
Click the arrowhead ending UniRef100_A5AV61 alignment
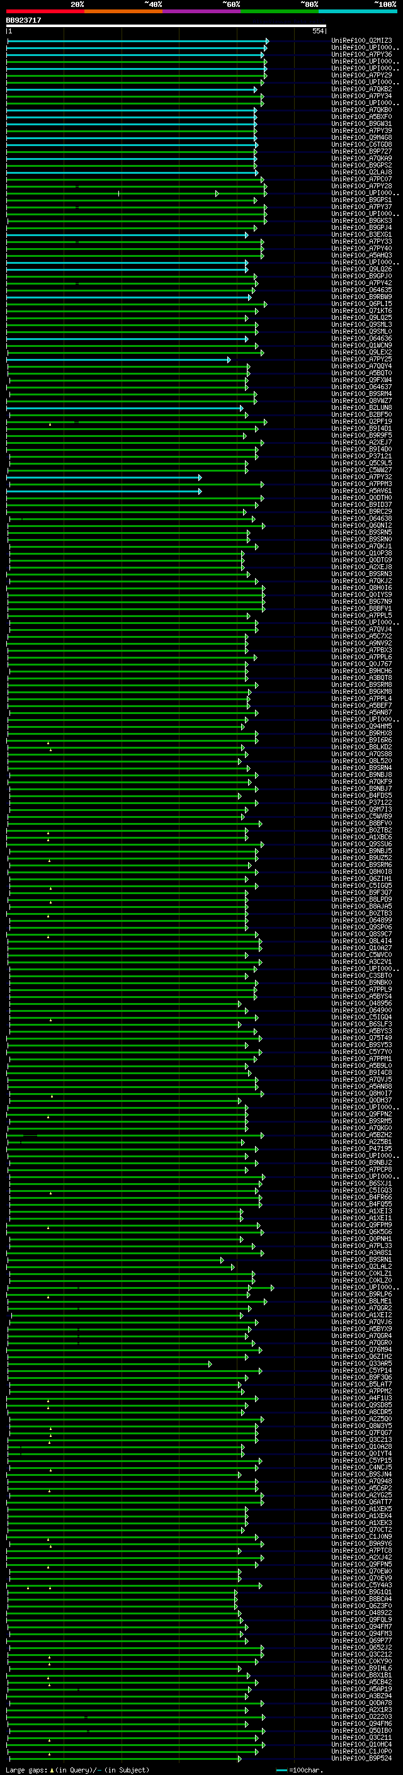200,491
